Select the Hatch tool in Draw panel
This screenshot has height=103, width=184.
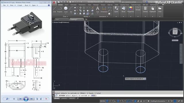coord(75,13)
